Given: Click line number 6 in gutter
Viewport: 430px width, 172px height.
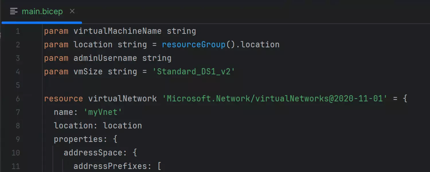Looking at the screenshot, I should tap(18, 99).
